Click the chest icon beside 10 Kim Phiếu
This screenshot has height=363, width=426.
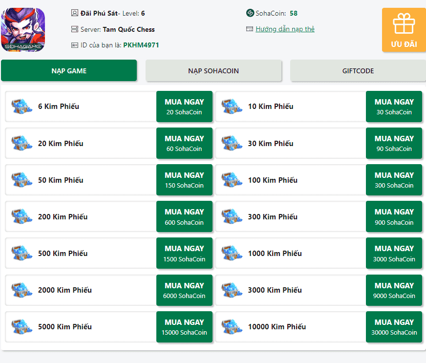coord(232,107)
